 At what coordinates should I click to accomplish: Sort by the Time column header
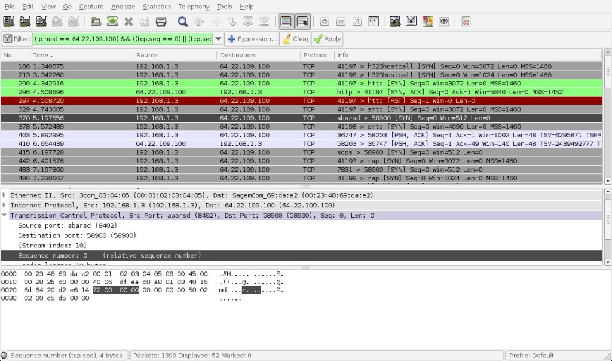(x=81, y=55)
